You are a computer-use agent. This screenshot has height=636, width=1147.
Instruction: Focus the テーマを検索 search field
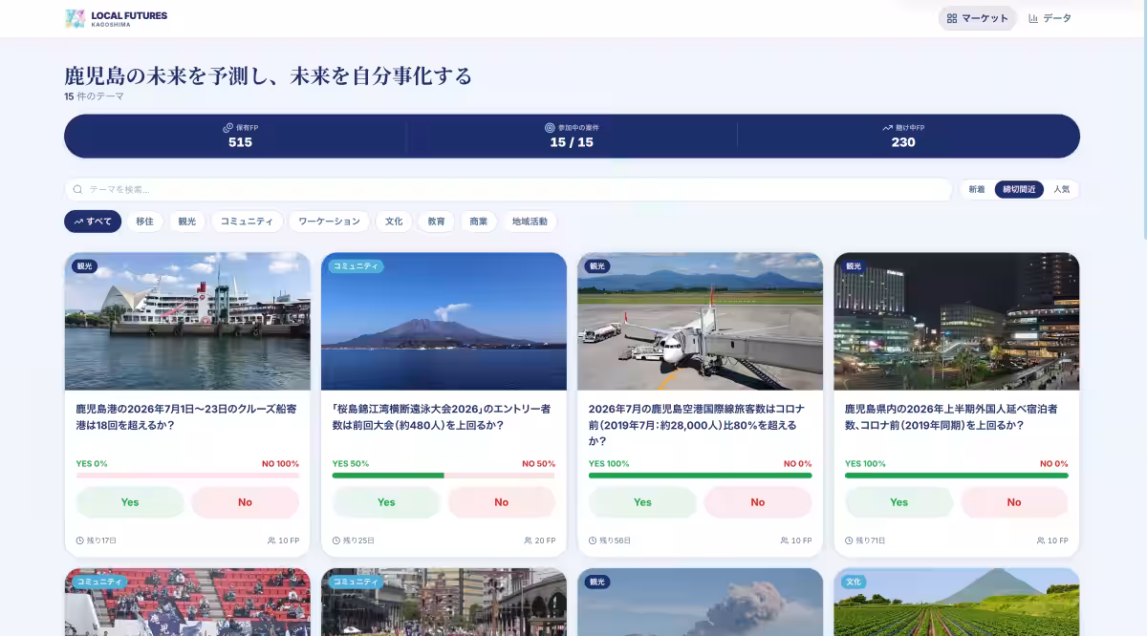(x=509, y=189)
